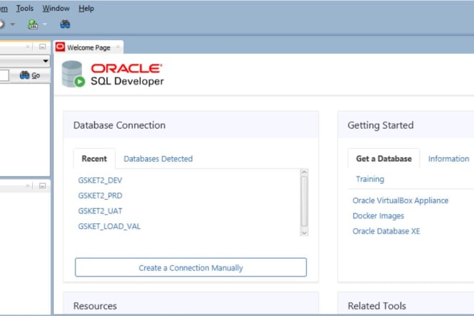The image size is (474, 316).
Task: Click the SQL Developer database logo
Action: click(x=73, y=74)
